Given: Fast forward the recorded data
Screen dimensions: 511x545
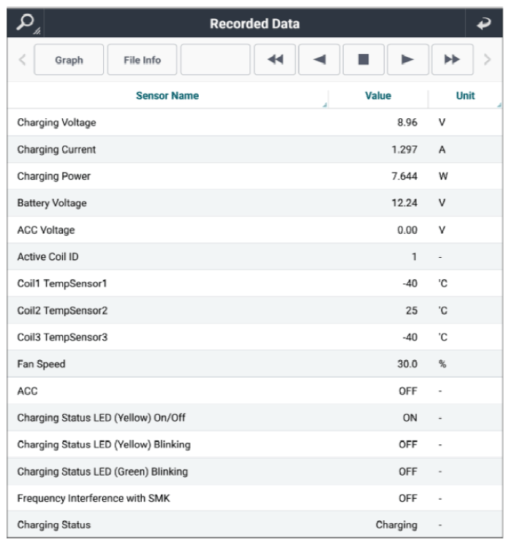Looking at the screenshot, I should coord(453,60).
